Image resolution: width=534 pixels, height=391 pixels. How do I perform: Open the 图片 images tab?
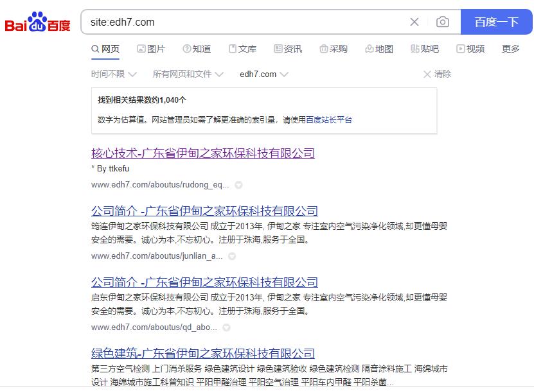(151, 49)
